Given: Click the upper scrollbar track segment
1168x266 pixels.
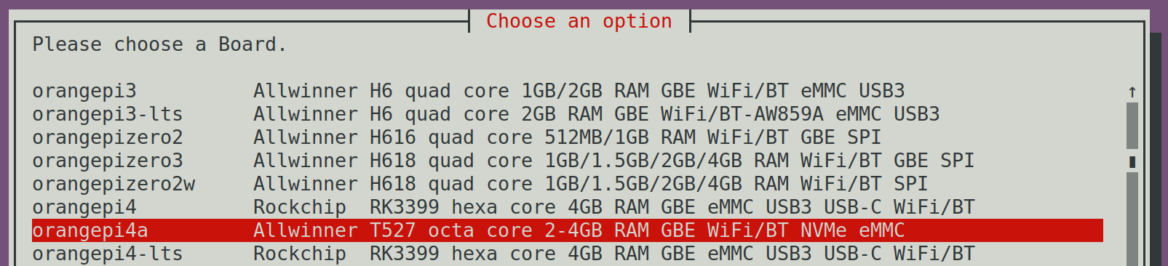Looking at the screenshot, I should pyautogui.click(x=1132, y=126).
